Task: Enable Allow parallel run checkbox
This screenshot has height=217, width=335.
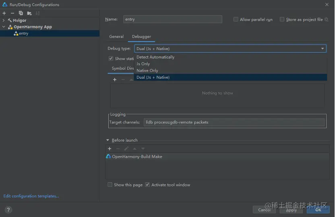Action: [236, 19]
